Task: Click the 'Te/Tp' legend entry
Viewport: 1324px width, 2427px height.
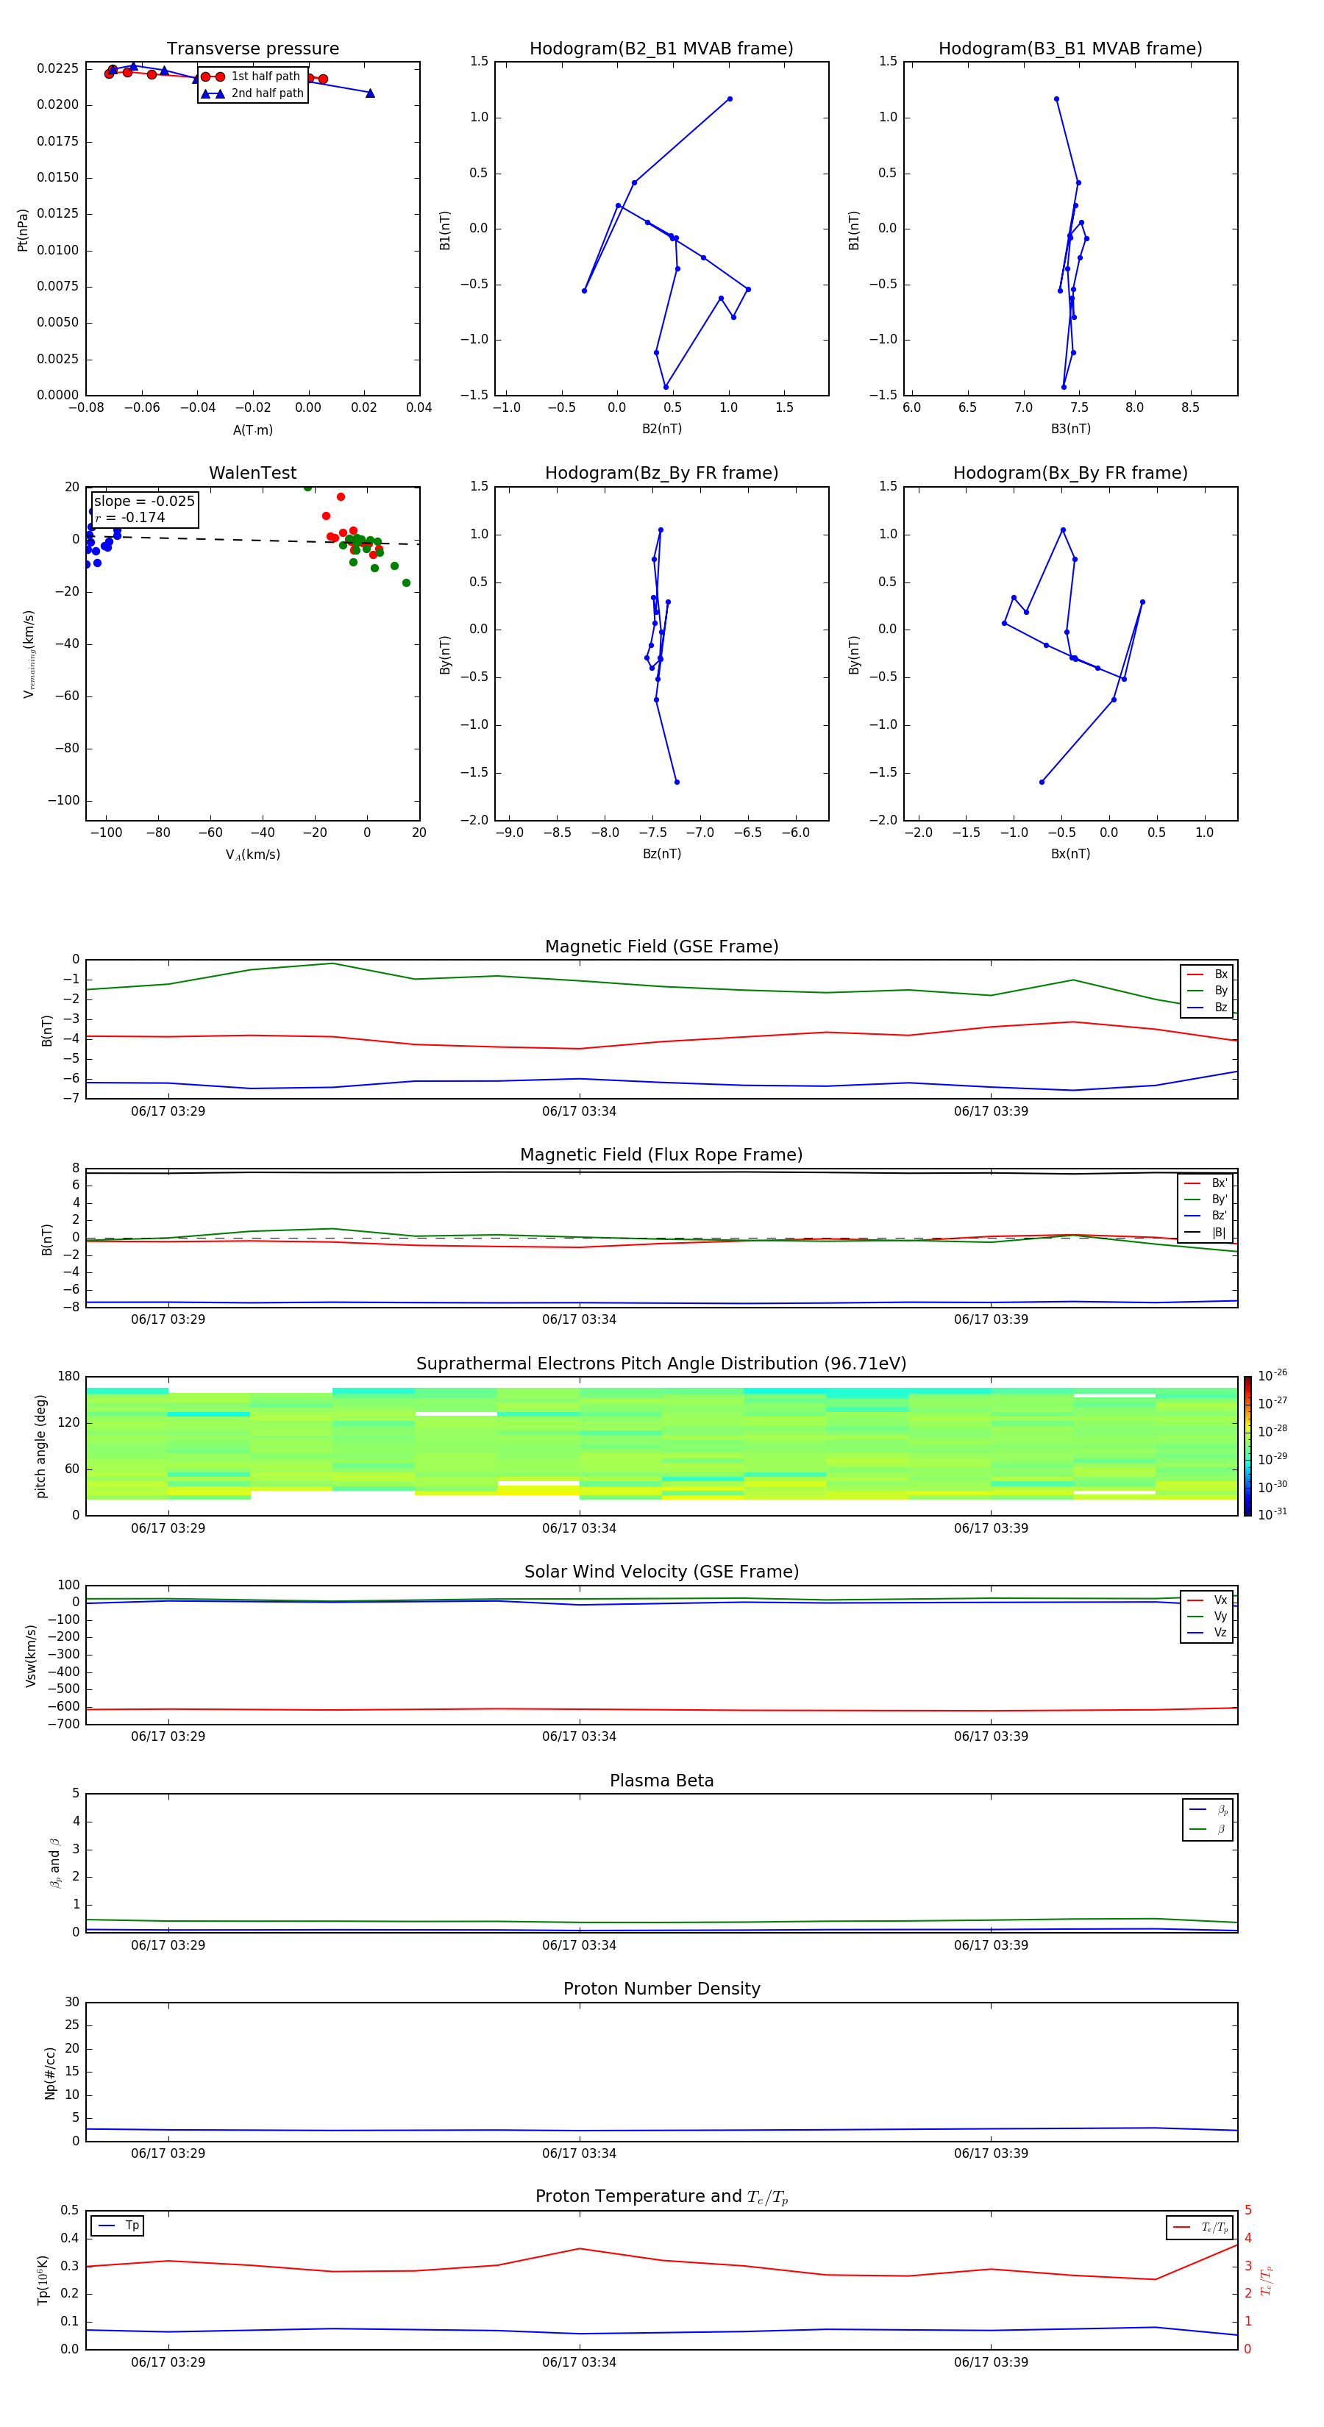Action: coord(1200,2227)
